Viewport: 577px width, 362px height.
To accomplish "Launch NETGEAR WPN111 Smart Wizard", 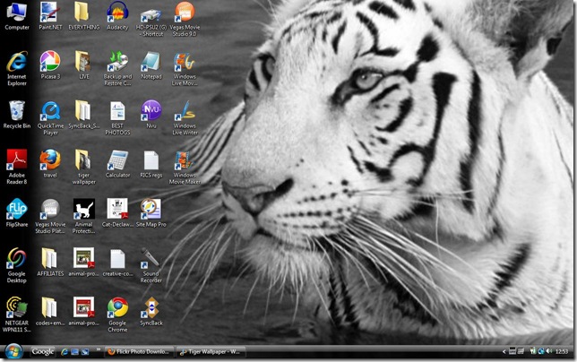I will click(17, 315).
